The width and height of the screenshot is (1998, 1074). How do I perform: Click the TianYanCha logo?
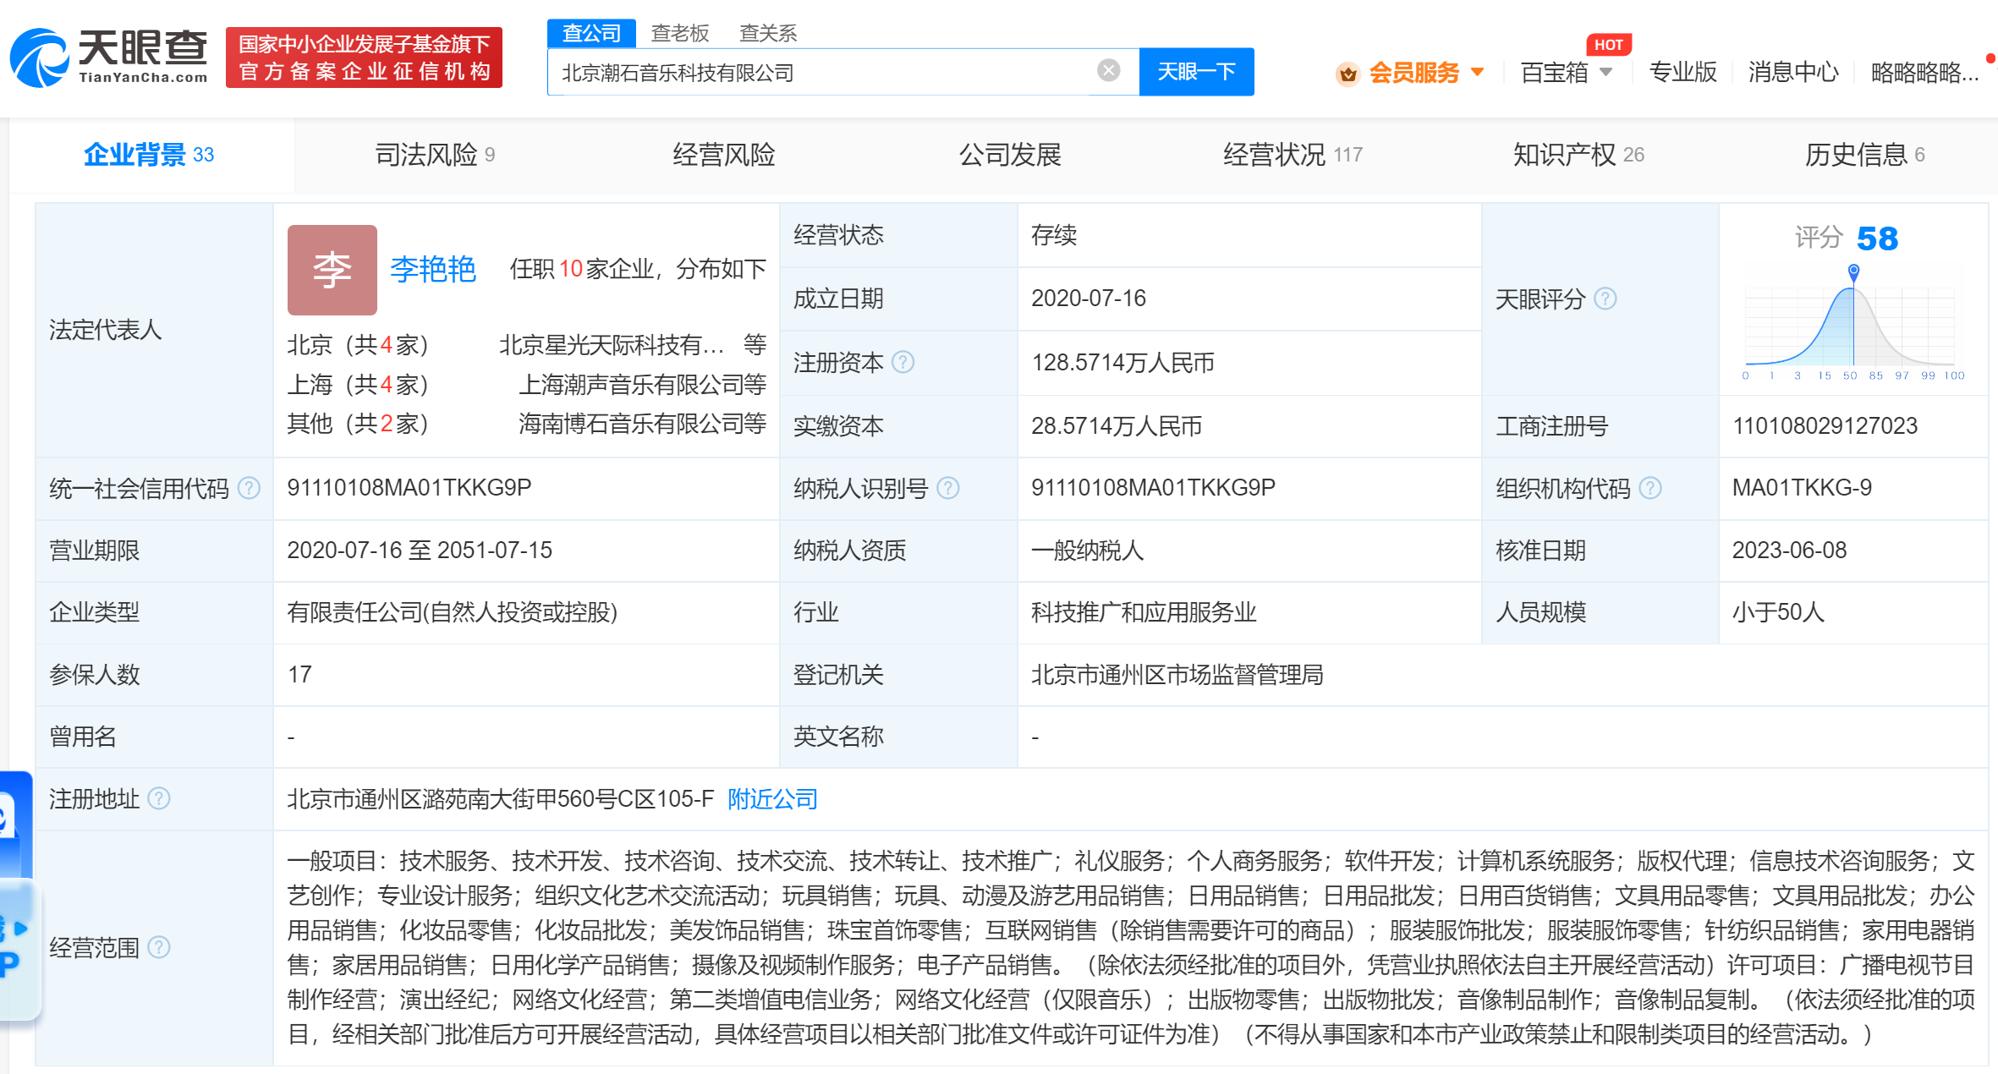[x=108, y=57]
